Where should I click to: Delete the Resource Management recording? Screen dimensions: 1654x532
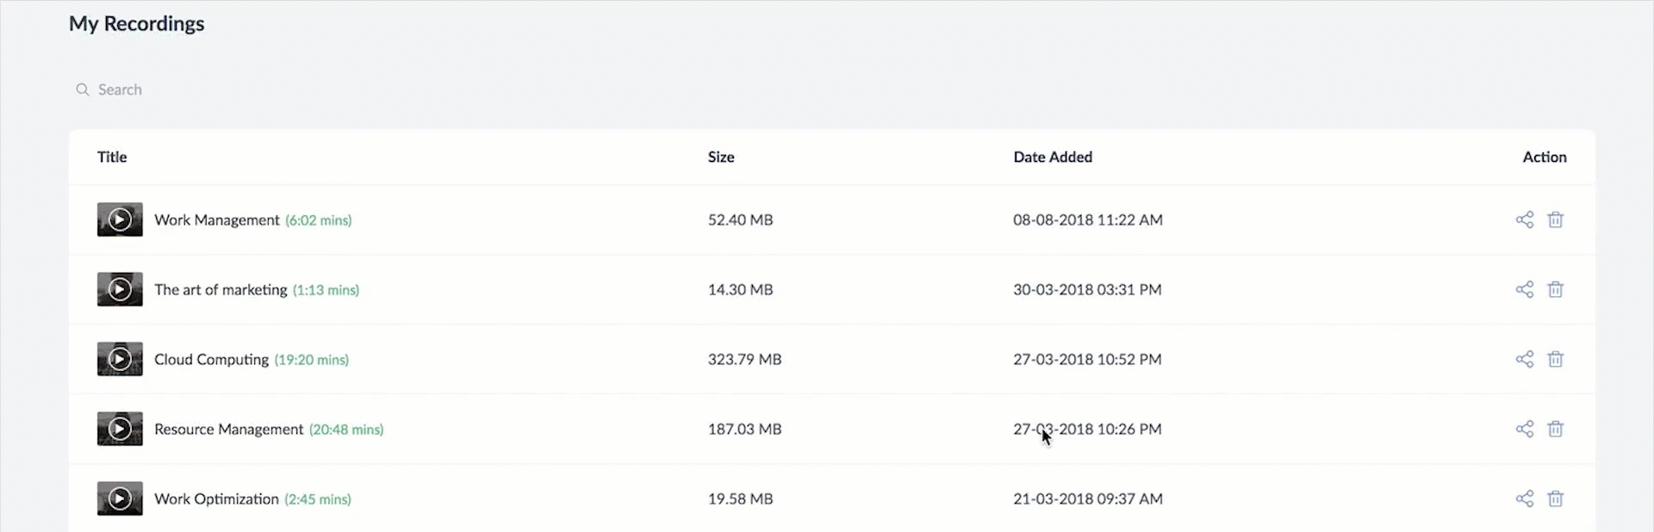1556,429
